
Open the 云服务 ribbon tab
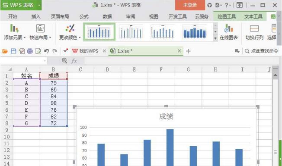pos(202,16)
